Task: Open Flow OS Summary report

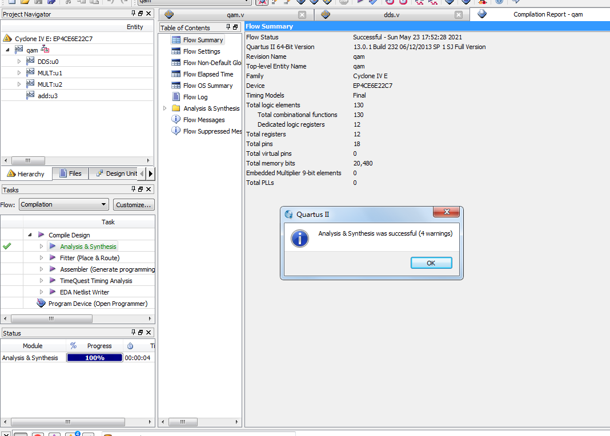Action: point(208,86)
